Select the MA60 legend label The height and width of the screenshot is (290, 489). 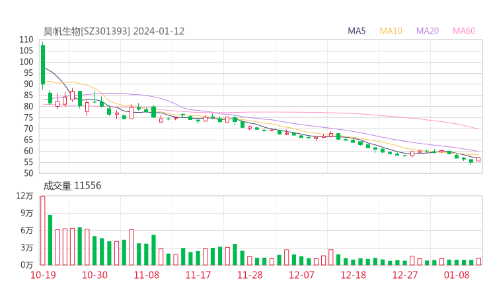[464, 31]
